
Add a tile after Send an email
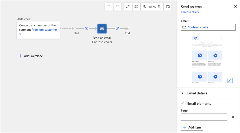pos(117,28)
